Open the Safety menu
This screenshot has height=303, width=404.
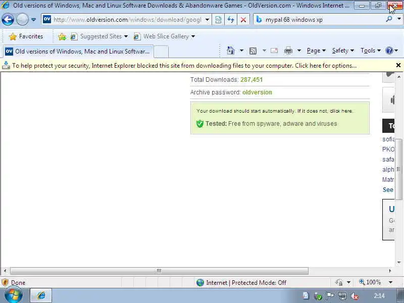[x=343, y=50]
